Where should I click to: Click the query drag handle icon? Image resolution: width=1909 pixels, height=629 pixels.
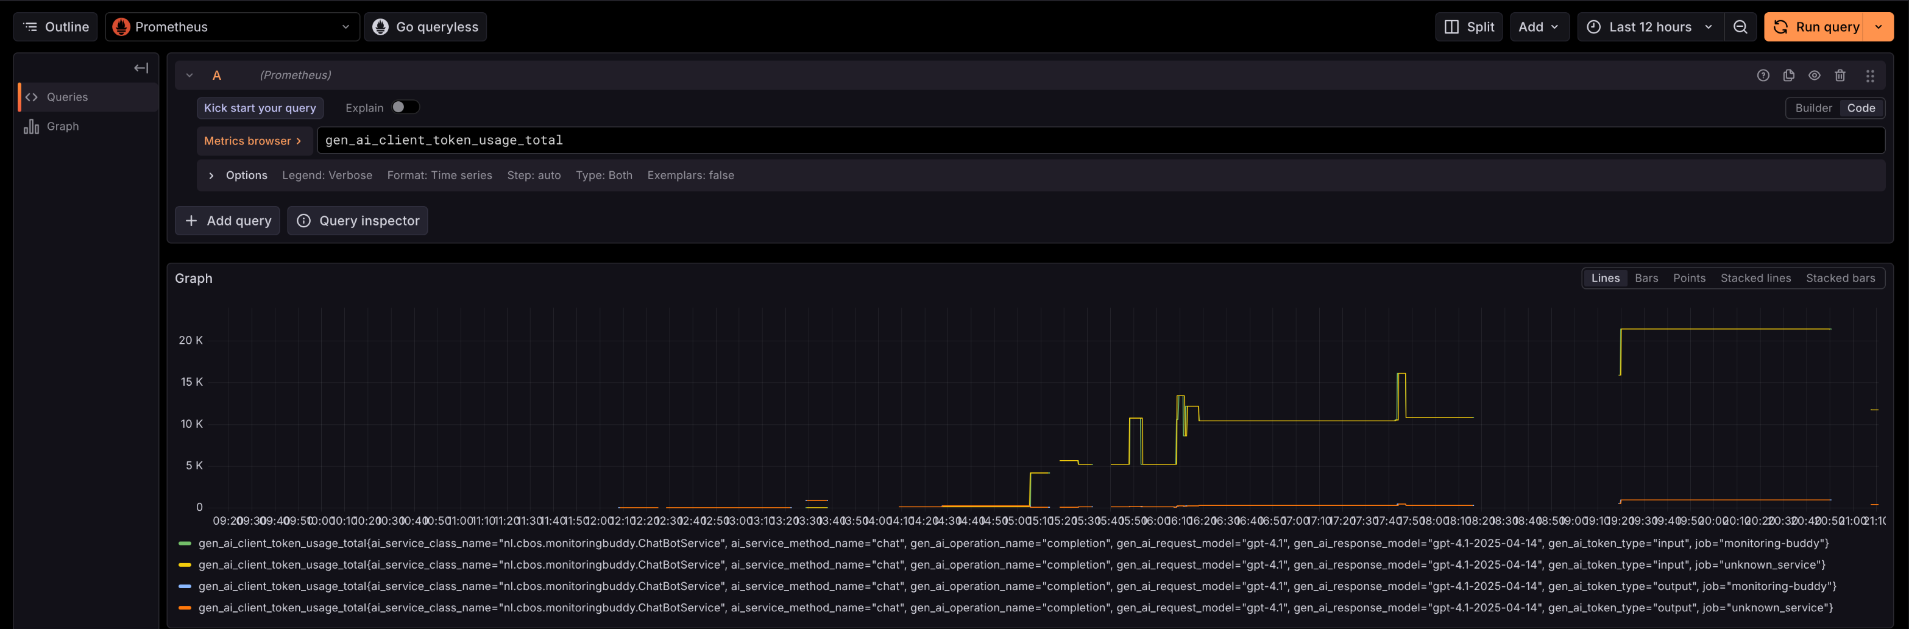point(1870,76)
